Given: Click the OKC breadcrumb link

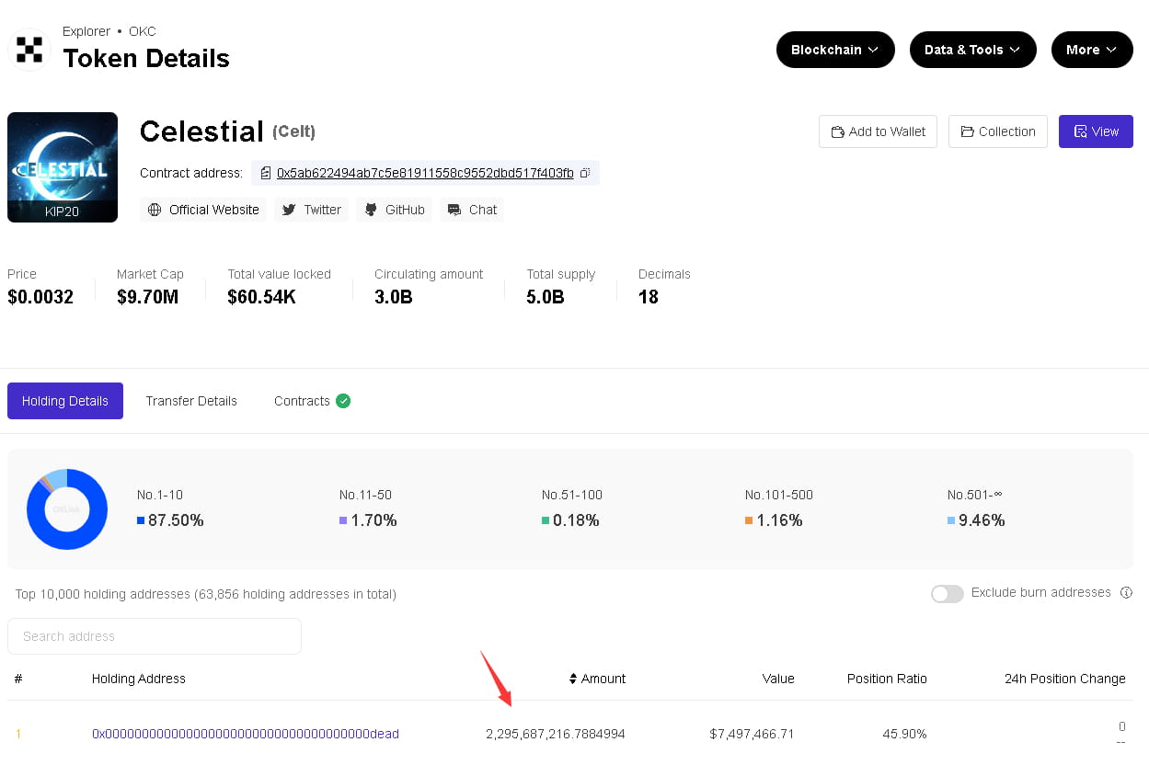Looking at the screenshot, I should (x=143, y=31).
